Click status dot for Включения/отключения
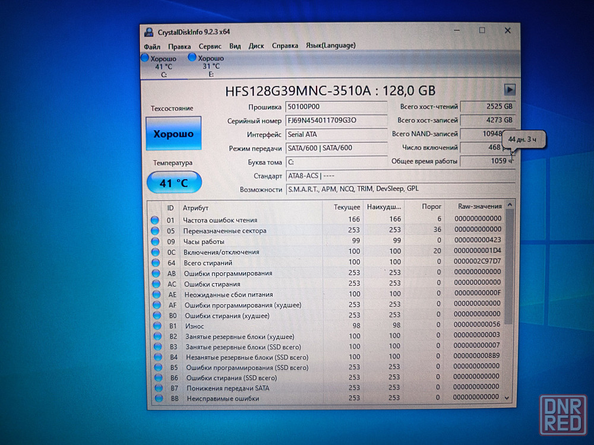Screen dimensions: 594x445 pyautogui.click(x=155, y=252)
